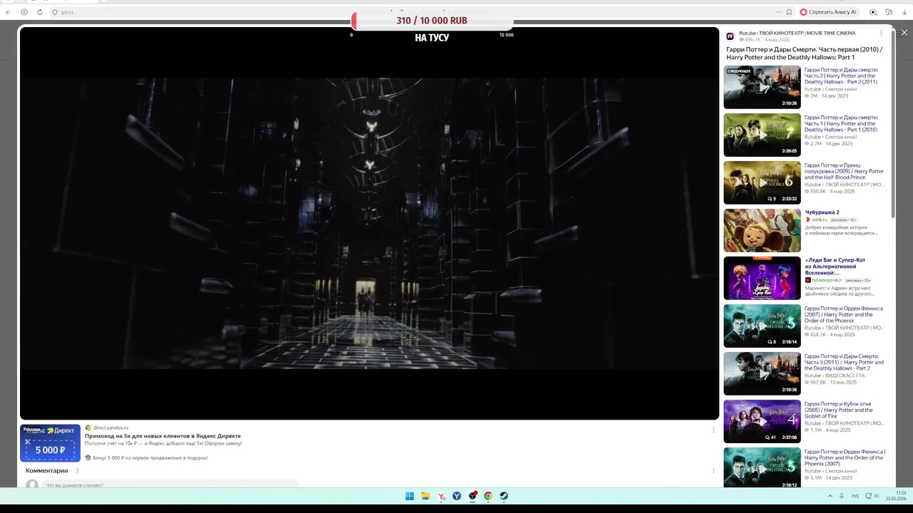Click the microphone tray icon

pyautogui.click(x=842, y=496)
